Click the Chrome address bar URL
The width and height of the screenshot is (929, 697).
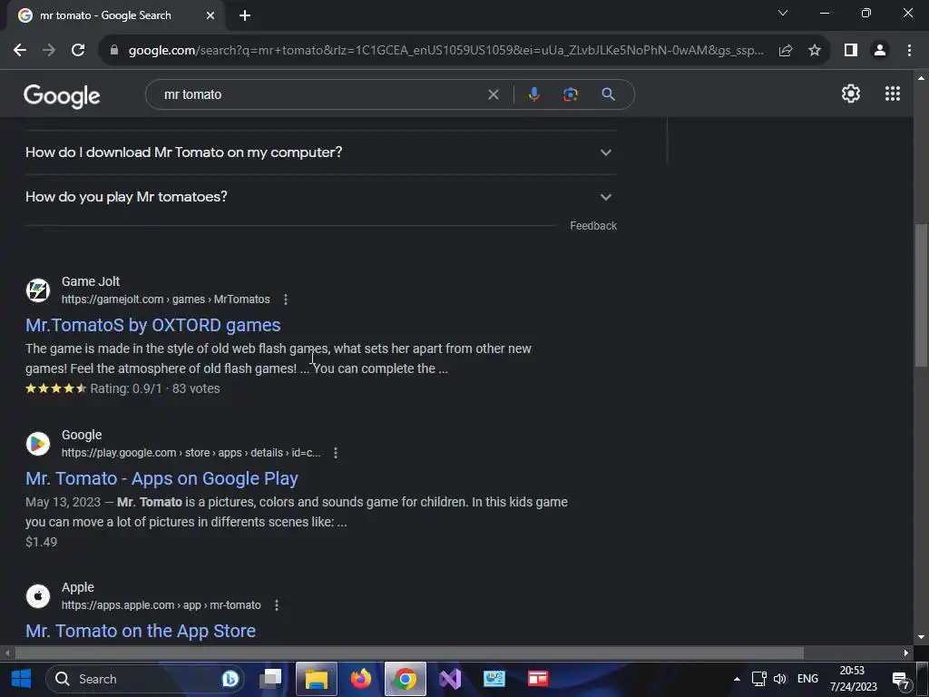click(x=445, y=51)
